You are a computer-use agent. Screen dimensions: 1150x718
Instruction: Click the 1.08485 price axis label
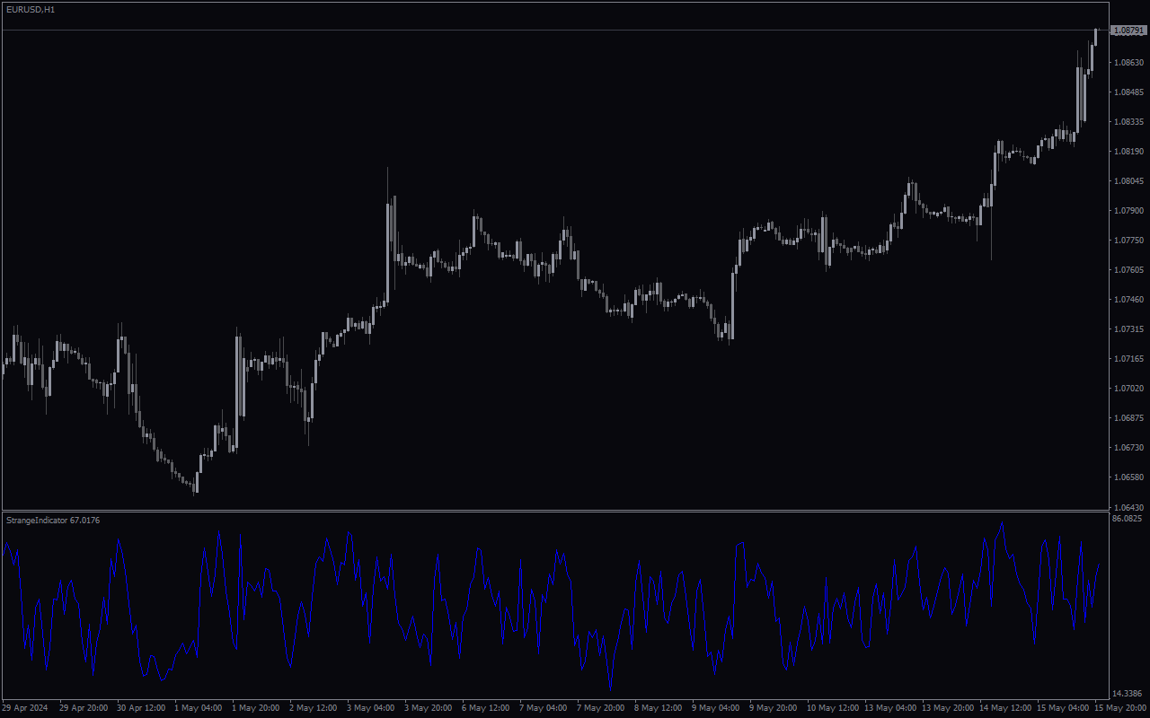(x=1128, y=92)
